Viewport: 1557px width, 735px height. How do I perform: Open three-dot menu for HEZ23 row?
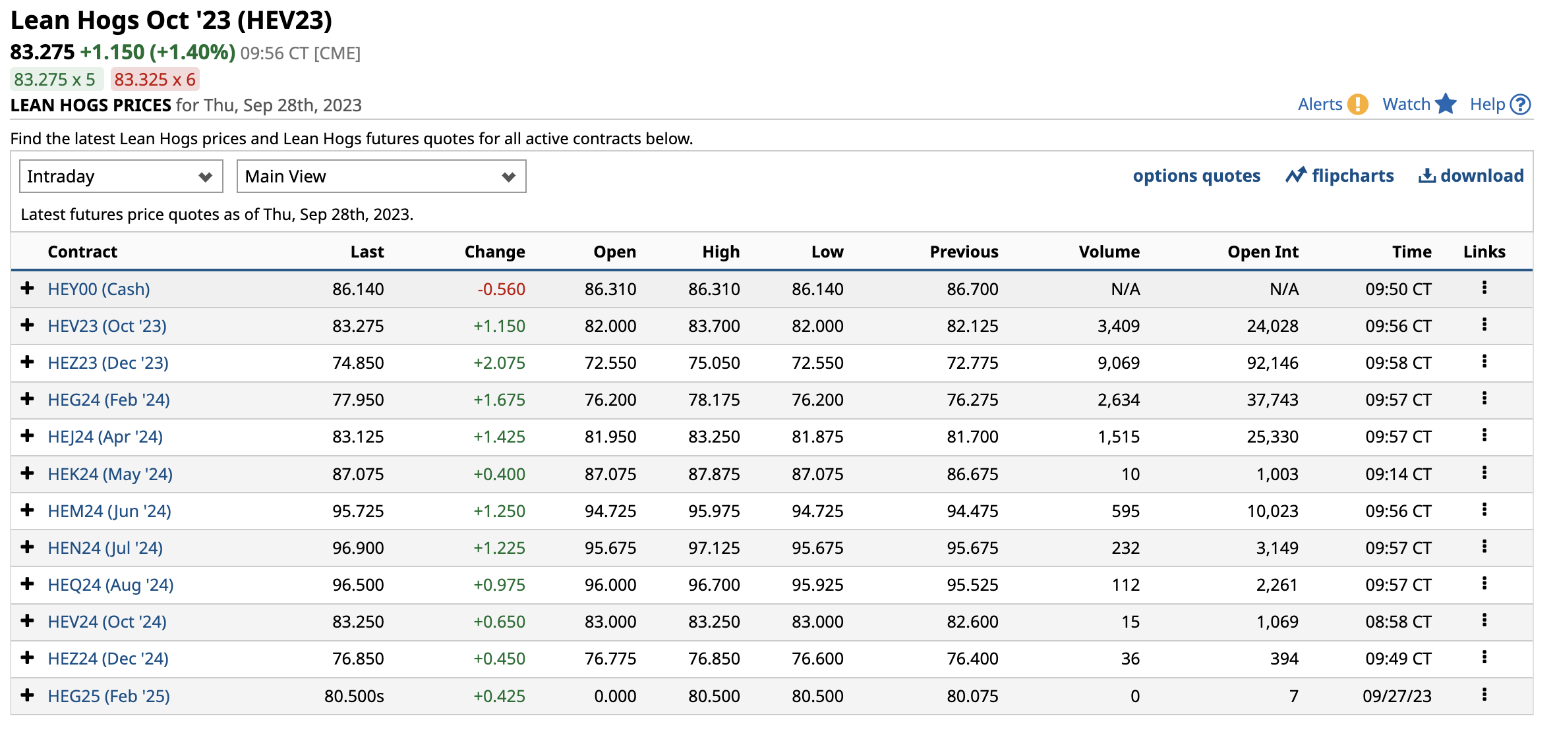point(1484,362)
